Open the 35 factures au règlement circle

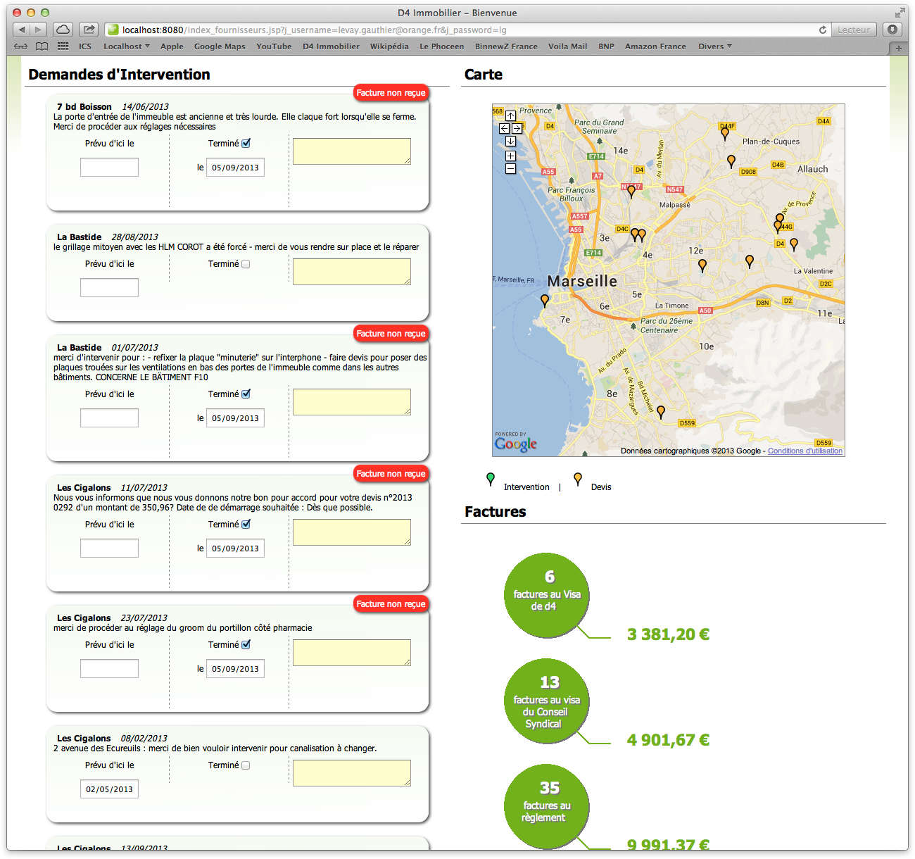point(546,806)
